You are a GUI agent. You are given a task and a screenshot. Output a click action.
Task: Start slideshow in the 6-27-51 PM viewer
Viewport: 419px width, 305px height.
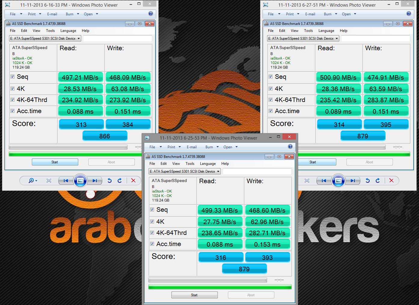click(338, 180)
